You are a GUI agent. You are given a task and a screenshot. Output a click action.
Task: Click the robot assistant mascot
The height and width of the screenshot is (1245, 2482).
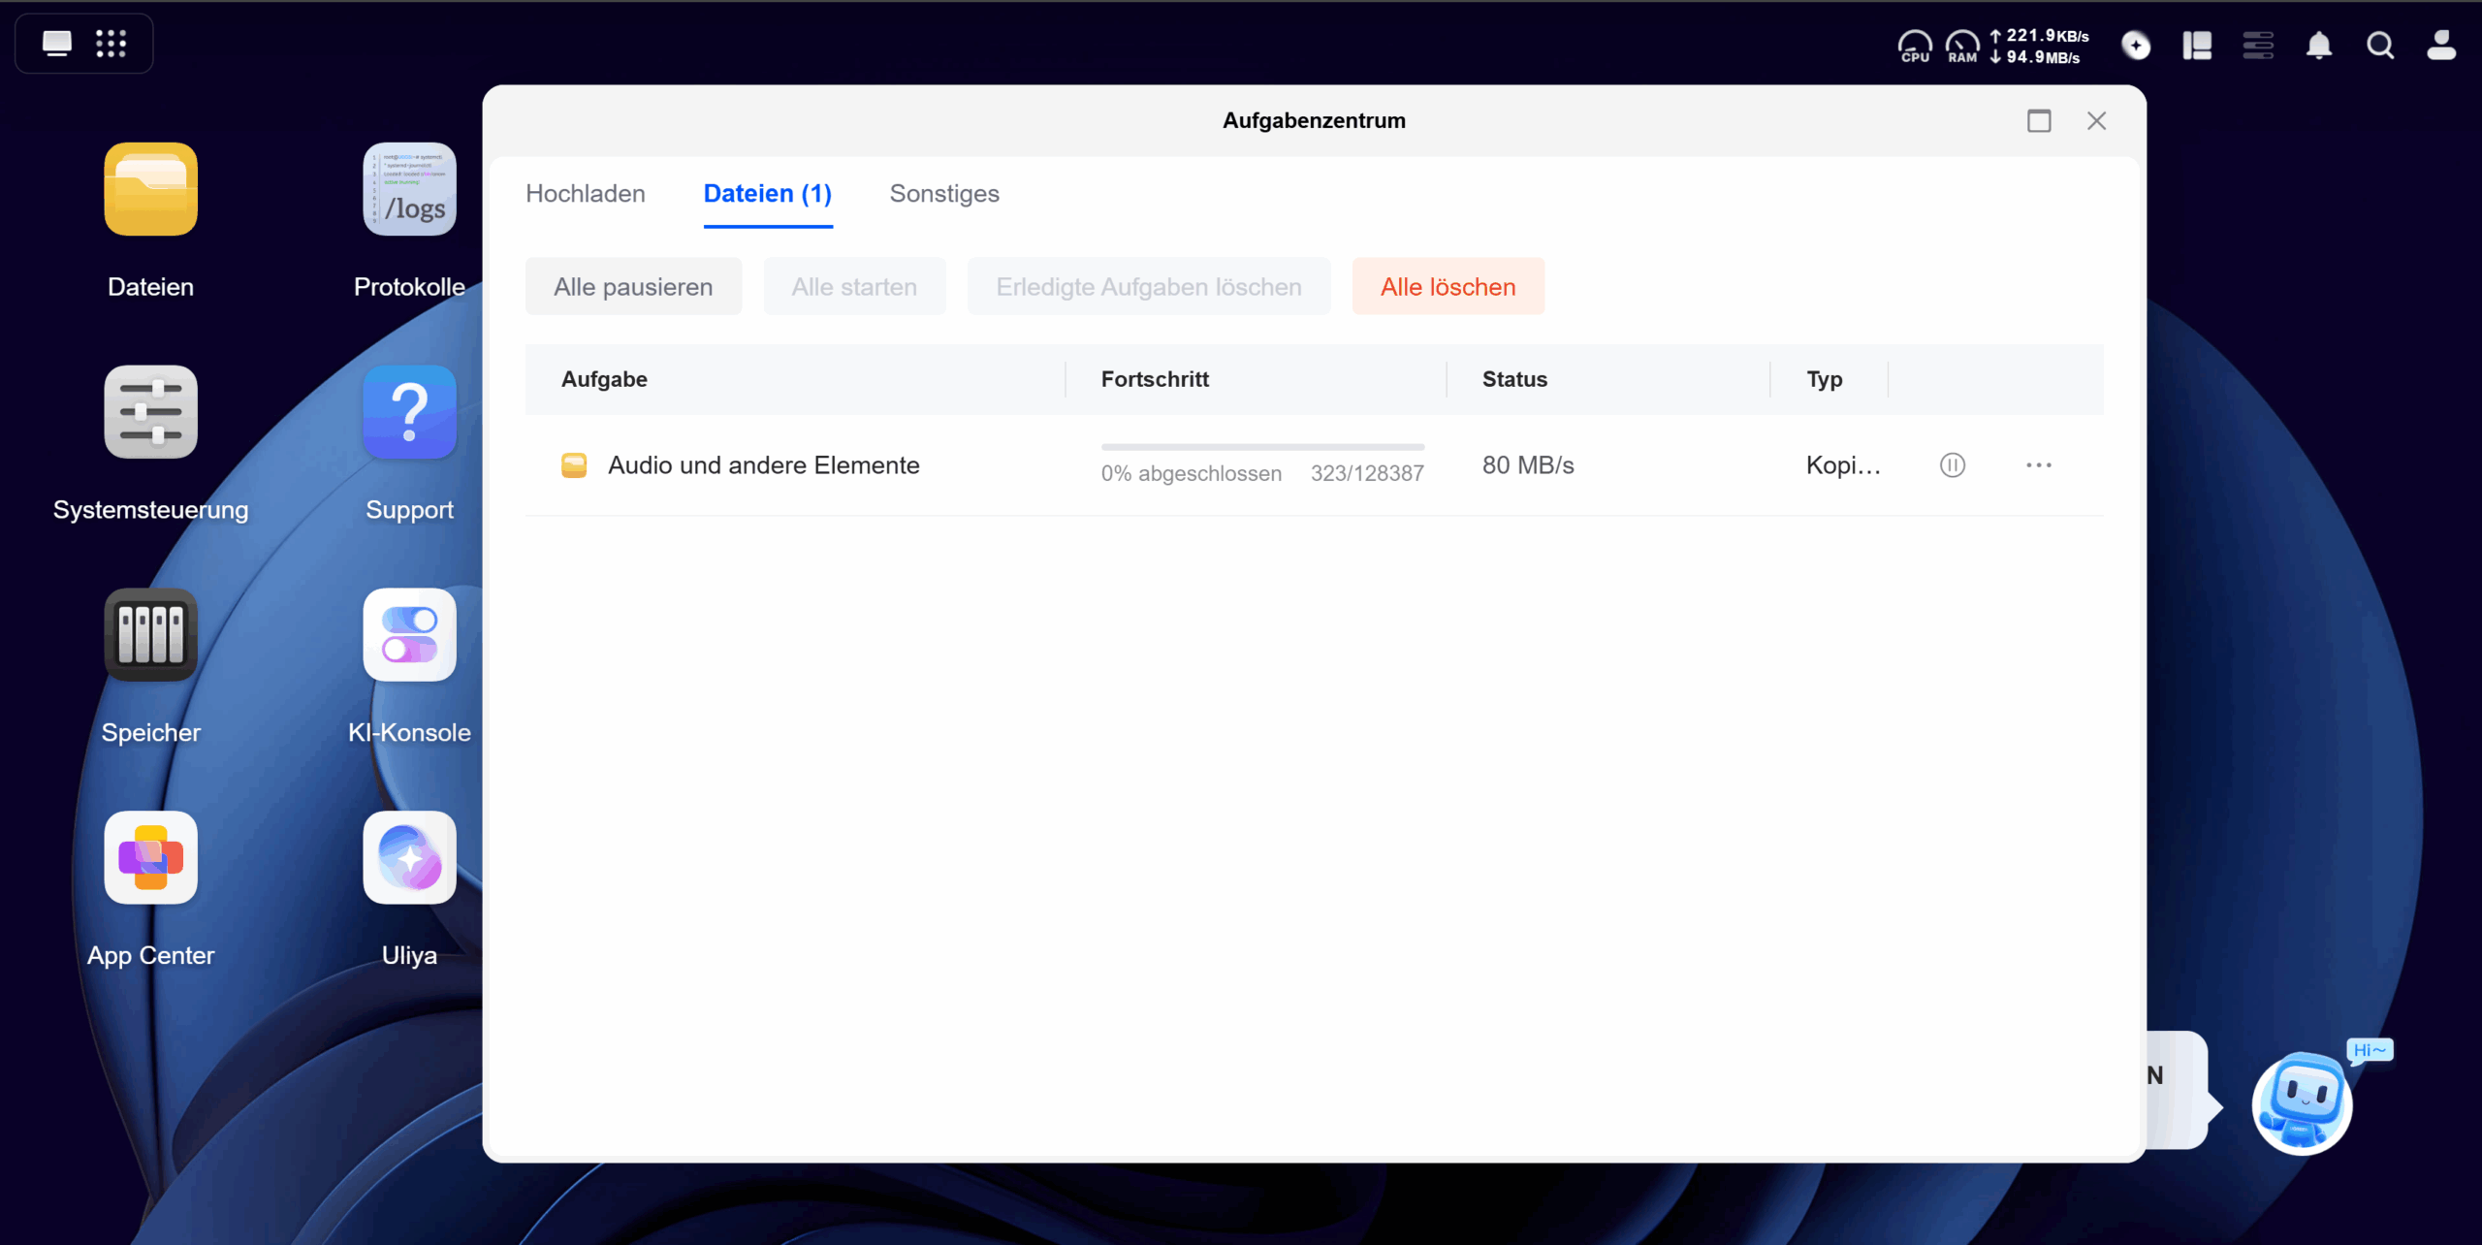pyautogui.click(x=2302, y=1103)
